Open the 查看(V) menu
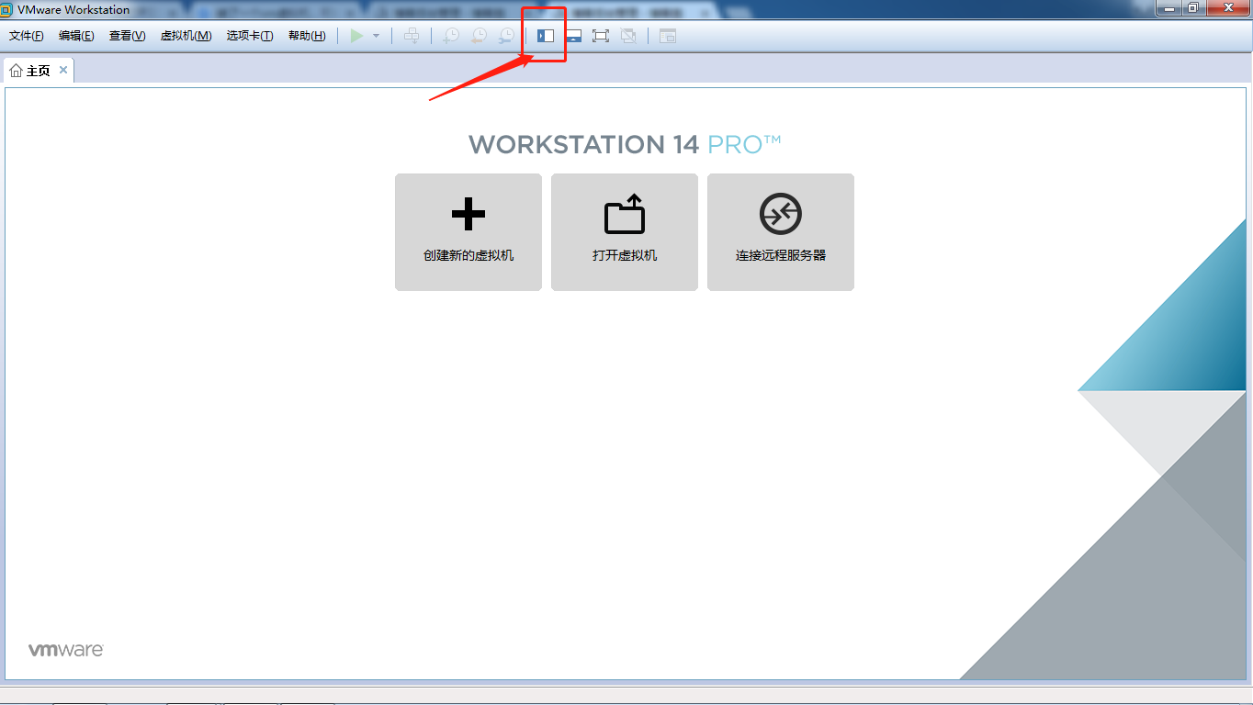 128,36
